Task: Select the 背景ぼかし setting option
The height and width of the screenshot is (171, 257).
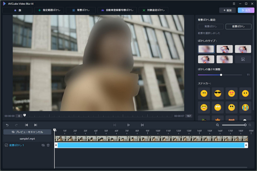Action: [x=211, y=27]
